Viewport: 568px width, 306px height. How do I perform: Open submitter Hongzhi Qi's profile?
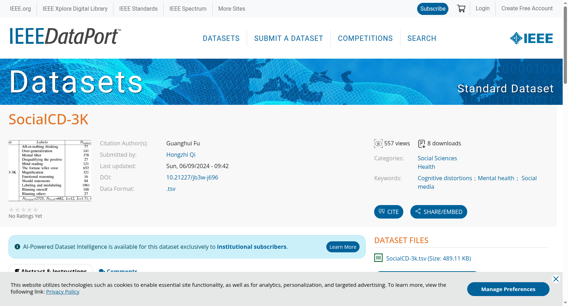click(181, 155)
